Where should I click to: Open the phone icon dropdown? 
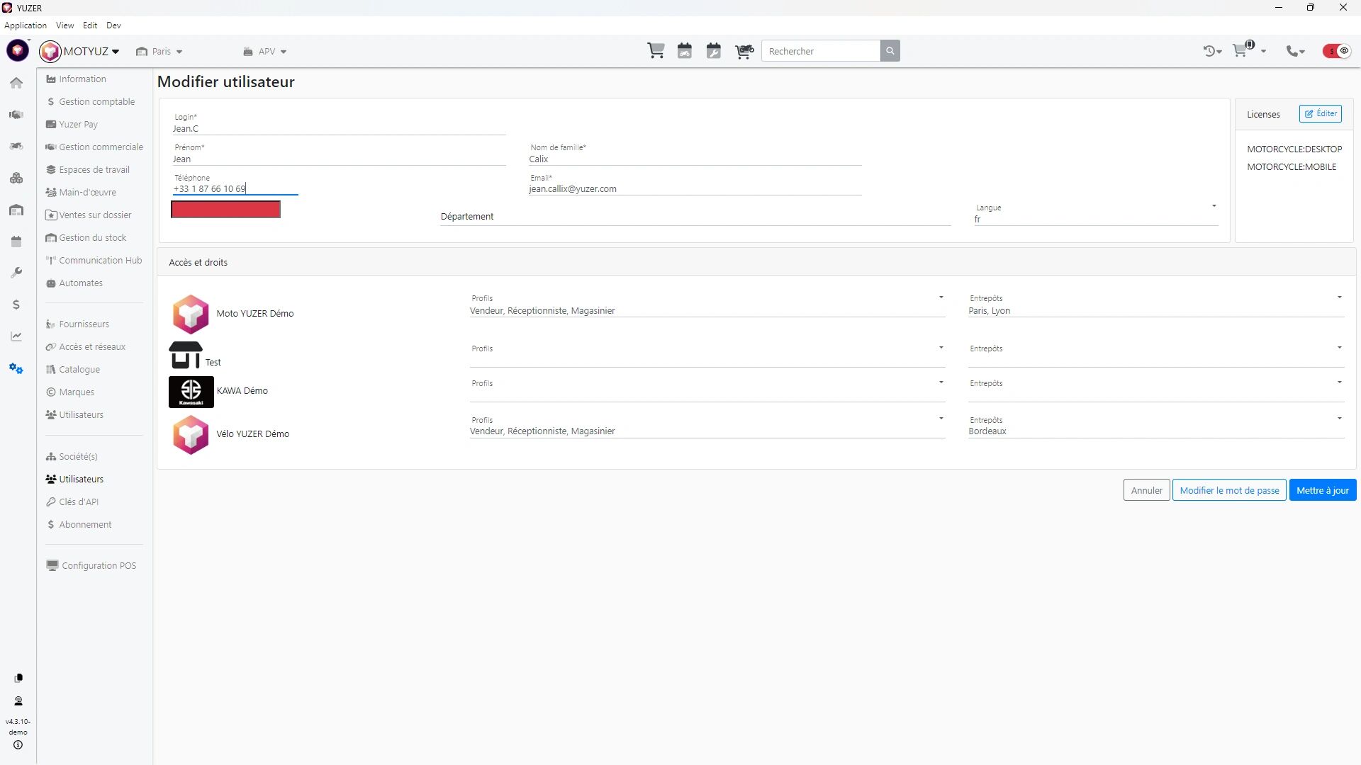1295,51
